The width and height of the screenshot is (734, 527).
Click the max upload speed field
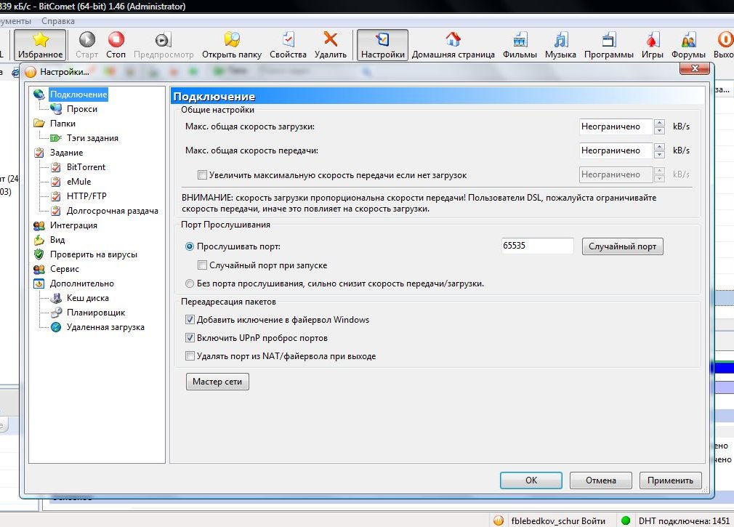point(616,150)
